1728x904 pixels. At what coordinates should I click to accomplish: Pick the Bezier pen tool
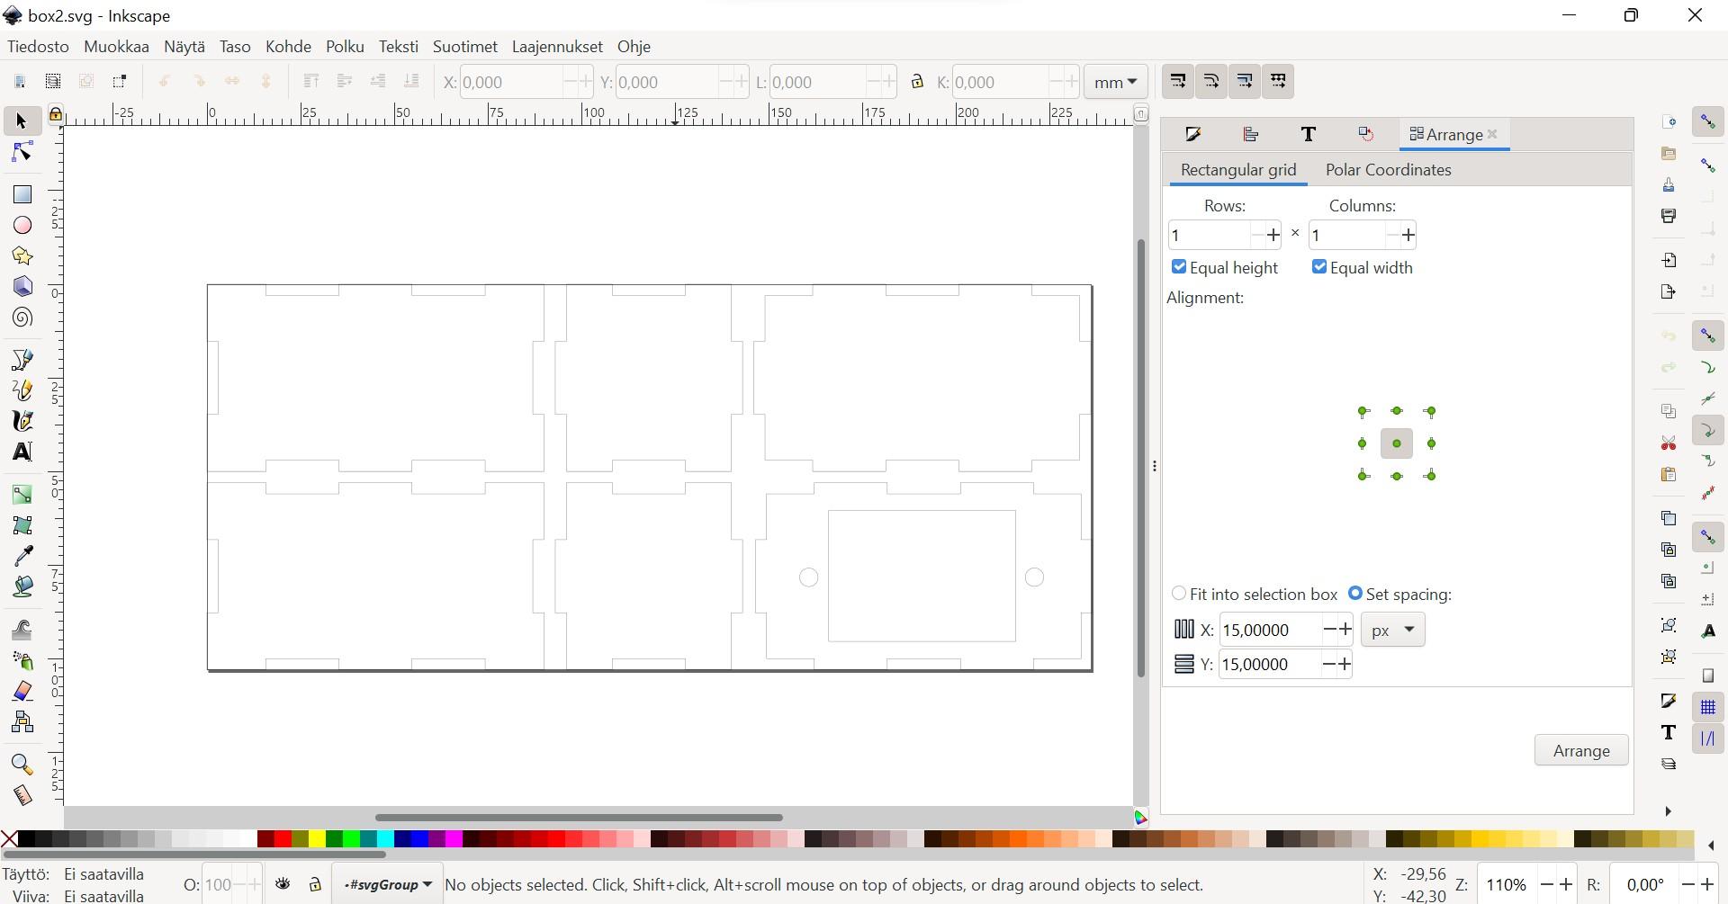click(22, 360)
